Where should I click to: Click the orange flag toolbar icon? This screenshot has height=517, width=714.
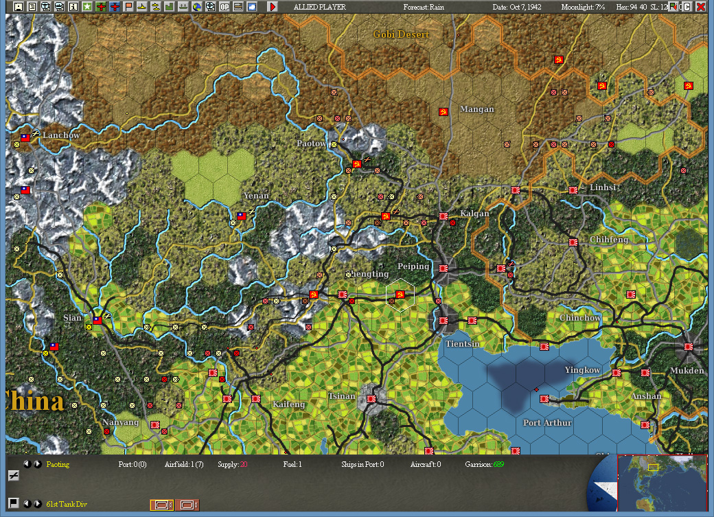pyautogui.click(x=128, y=7)
